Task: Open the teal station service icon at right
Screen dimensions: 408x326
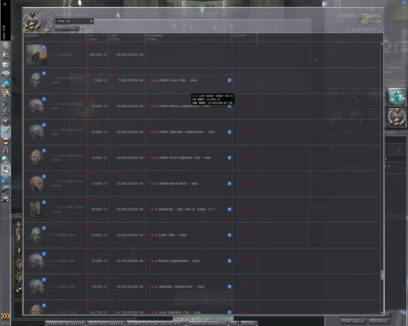Action: 397,97
